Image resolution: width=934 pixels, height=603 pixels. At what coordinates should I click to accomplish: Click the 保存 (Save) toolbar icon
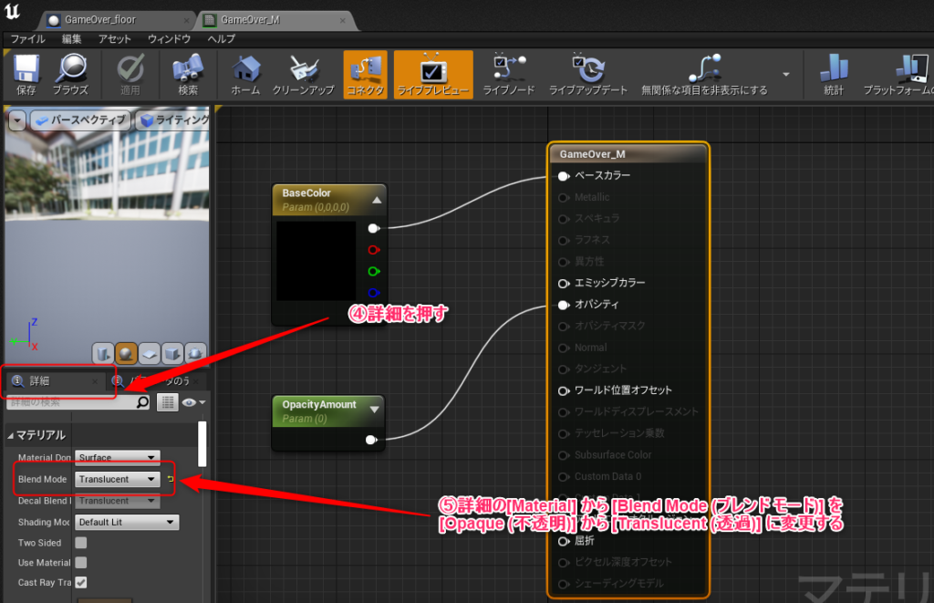coord(26,73)
